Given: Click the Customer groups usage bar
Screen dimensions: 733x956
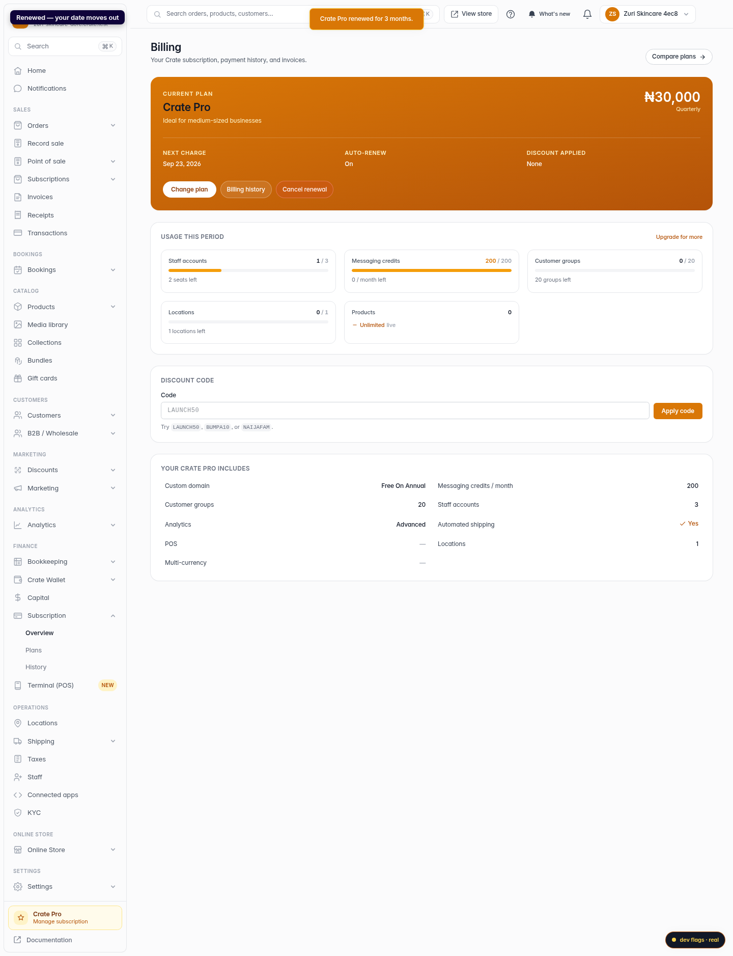Looking at the screenshot, I should [x=615, y=270].
